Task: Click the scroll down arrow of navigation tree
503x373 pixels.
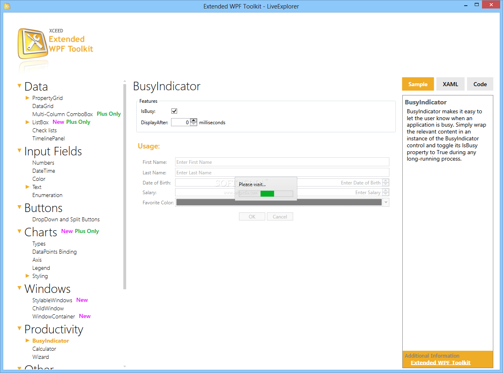Action: (125, 366)
